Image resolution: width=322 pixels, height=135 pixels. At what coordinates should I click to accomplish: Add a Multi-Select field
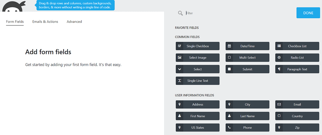[x=247, y=58]
